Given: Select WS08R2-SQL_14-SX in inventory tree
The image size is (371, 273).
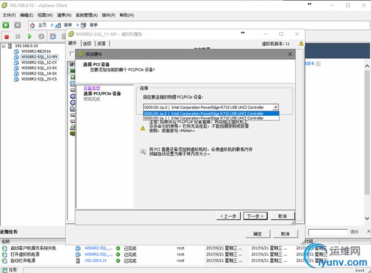Looking at the screenshot, I should pyautogui.click(x=39, y=73).
